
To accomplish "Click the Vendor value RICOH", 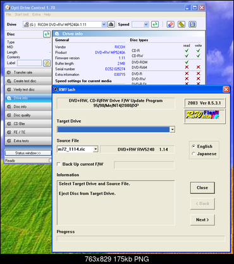I will point(120,47).
